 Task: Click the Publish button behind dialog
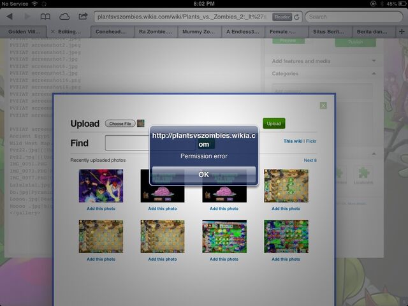click(x=356, y=42)
